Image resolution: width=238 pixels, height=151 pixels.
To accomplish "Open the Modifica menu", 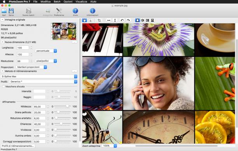I will [x=45, y=2].
